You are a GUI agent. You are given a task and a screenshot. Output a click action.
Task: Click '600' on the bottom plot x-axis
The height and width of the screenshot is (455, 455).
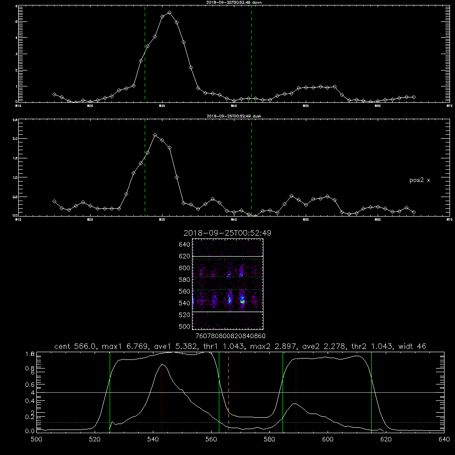click(x=328, y=440)
